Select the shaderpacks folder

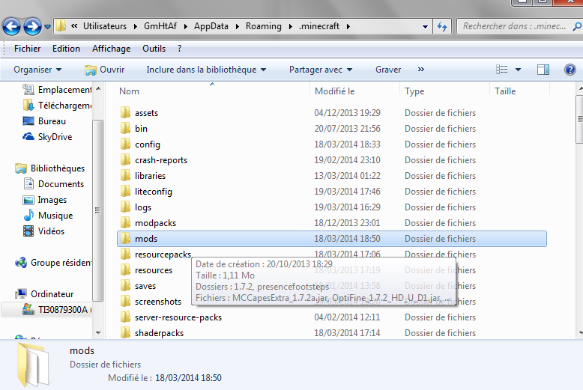(x=159, y=333)
